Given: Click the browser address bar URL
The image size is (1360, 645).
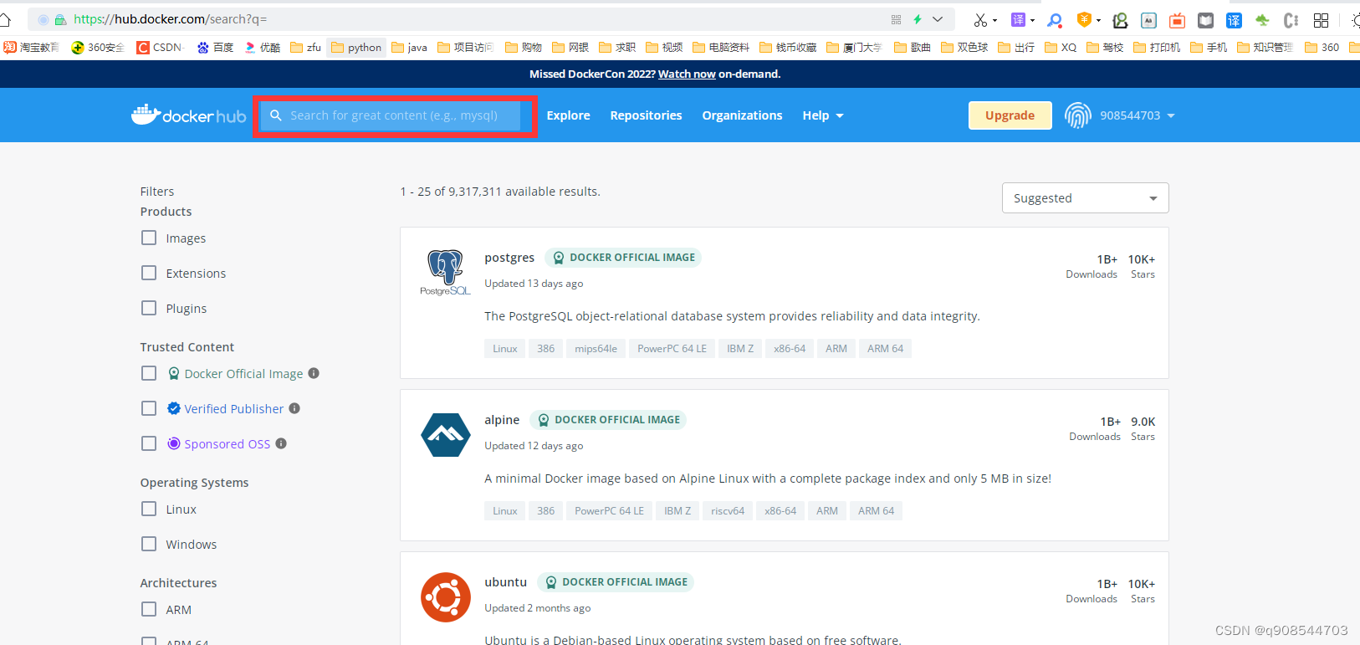Looking at the screenshot, I should [x=171, y=19].
